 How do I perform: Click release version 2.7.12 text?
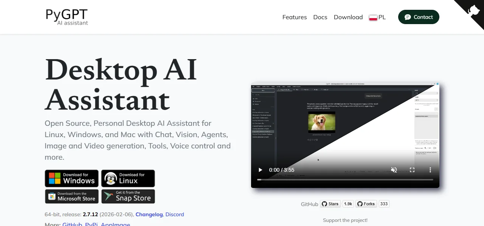(x=90, y=214)
